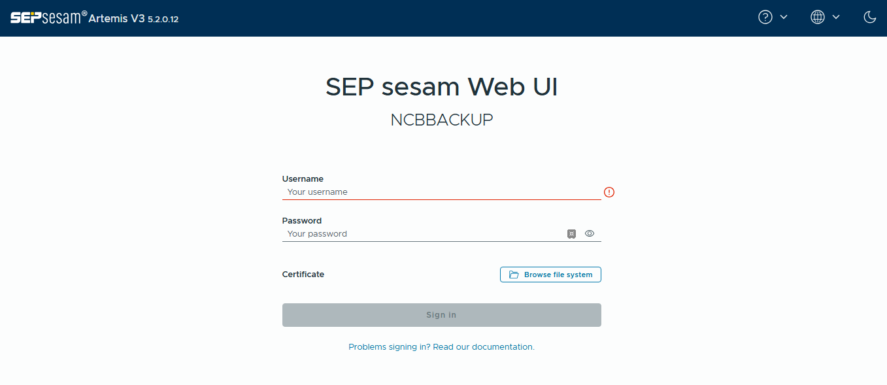Viewport: 887px width, 385px height.
Task: Expand the chevron beside the globe icon
Action: tap(835, 18)
